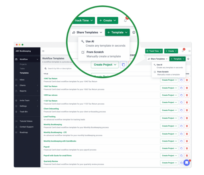Viewport: 204px width, 175px height.
Task: Open the Quarterly Review template link
Action: tap(51, 161)
